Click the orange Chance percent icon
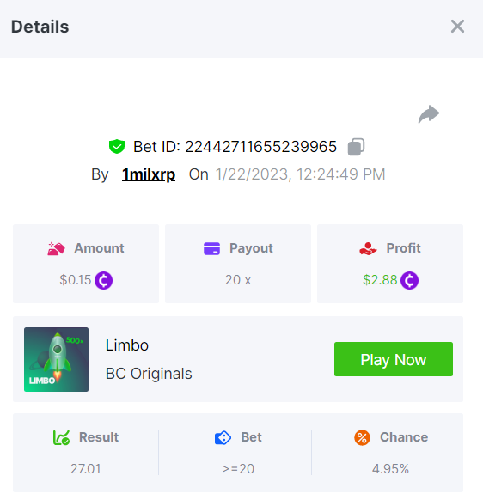 (362, 437)
